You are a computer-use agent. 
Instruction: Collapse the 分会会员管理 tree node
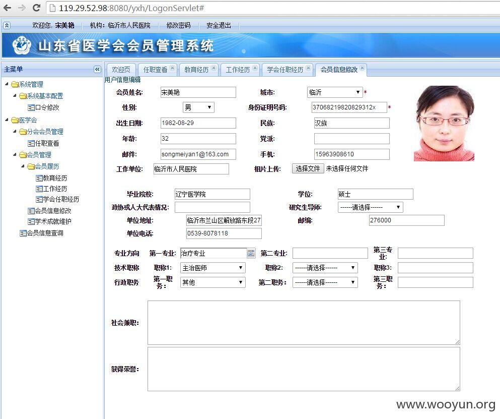[x=15, y=131]
